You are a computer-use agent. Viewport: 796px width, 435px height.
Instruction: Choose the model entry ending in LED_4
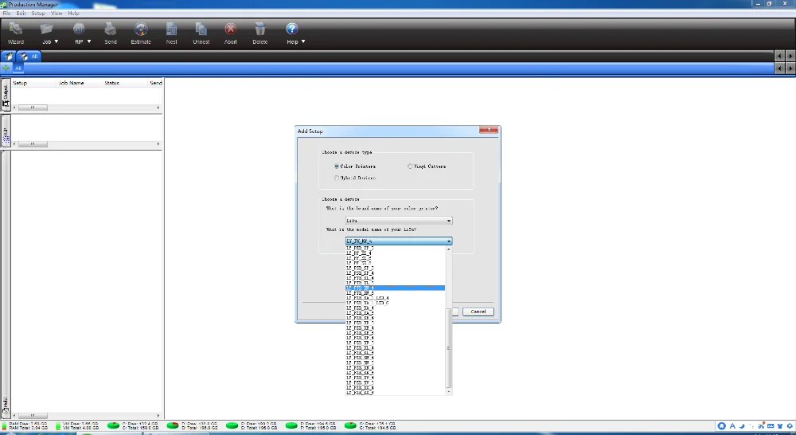pyautogui.click(x=368, y=298)
